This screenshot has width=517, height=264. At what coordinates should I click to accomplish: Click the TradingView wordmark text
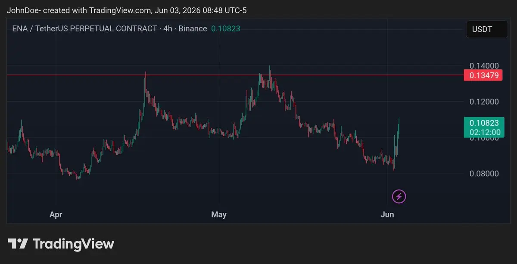click(x=73, y=244)
